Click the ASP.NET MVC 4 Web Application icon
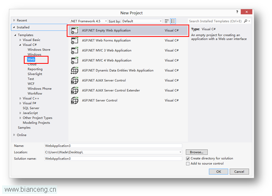This screenshot has height=196, width=272. pos(74,60)
